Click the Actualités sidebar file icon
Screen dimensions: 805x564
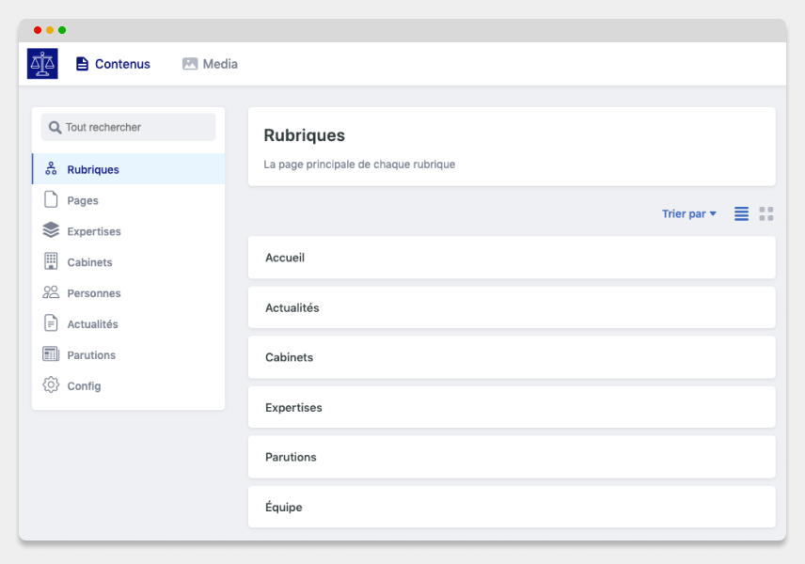click(51, 323)
